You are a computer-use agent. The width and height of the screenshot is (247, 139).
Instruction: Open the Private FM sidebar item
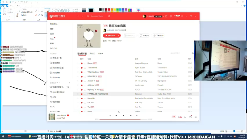pyautogui.click(x=53, y=48)
